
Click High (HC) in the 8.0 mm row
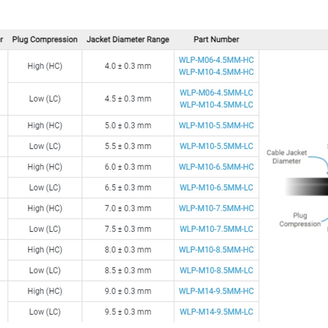[45, 250]
